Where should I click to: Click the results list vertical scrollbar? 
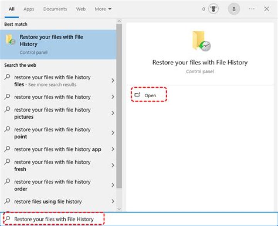tap(119, 116)
